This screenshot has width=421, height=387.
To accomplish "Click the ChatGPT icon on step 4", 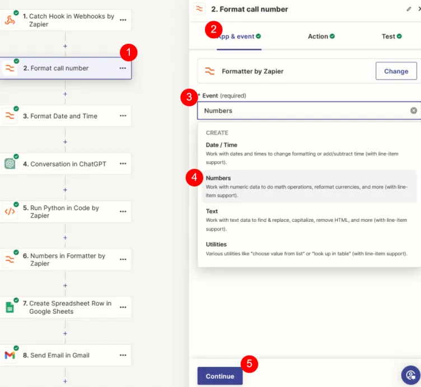I will click(x=10, y=164).
